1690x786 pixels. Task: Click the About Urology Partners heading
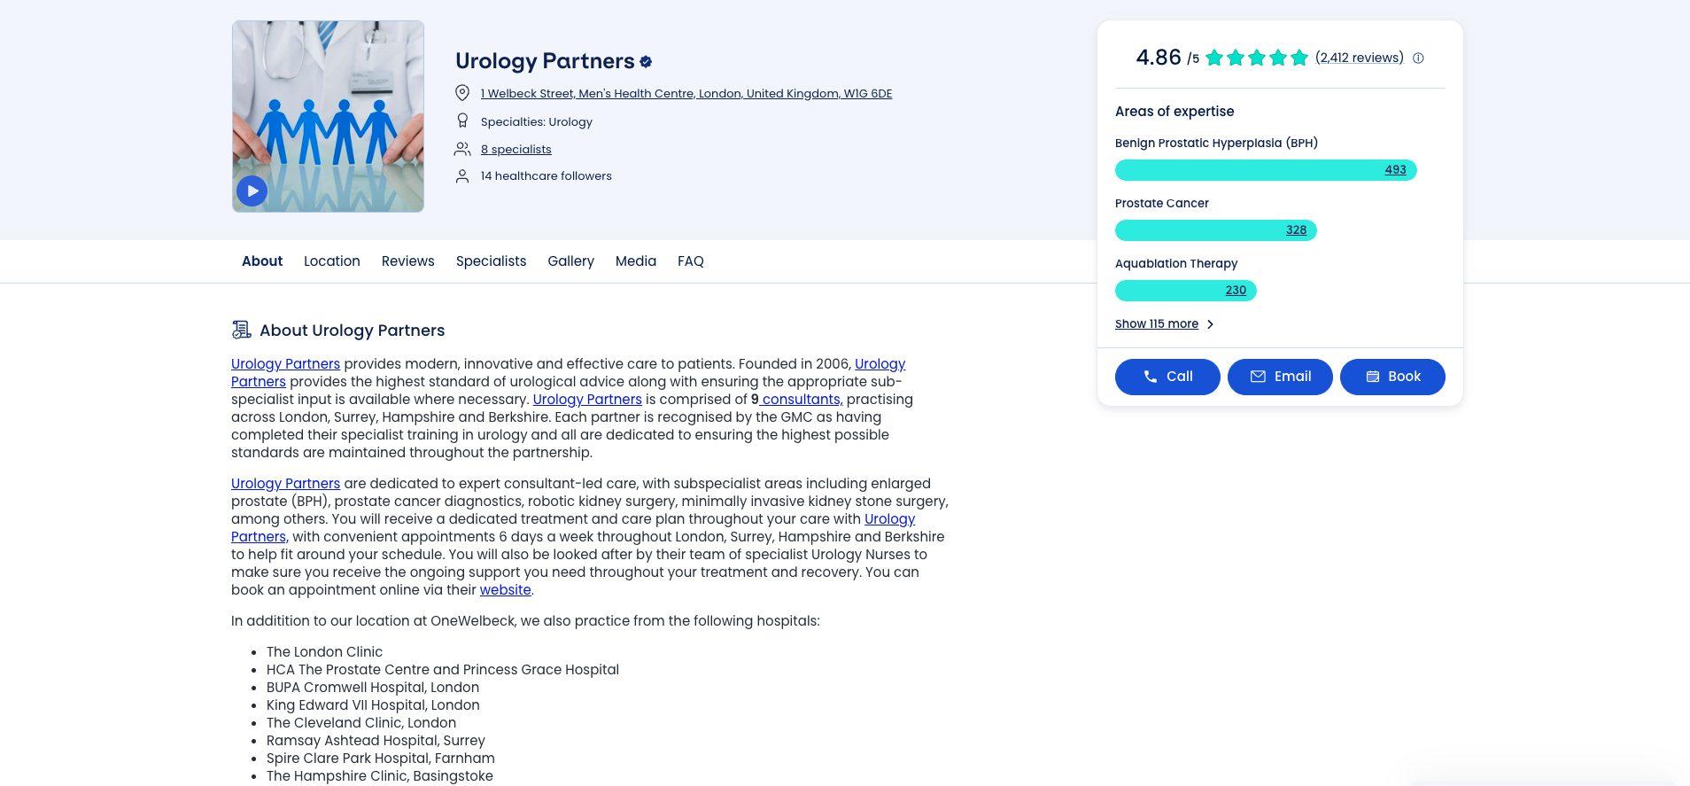pyautogui.click(x=353, y=331)
